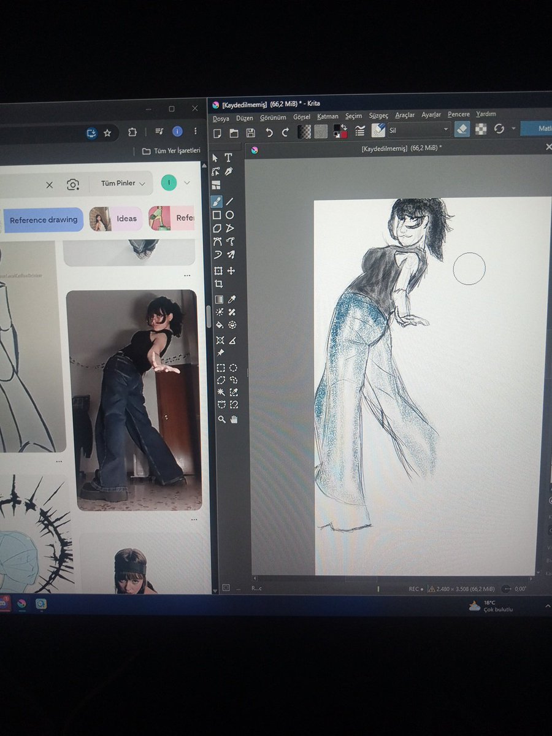Viewport: 552px width, 736px height.
Task: Select the Similar Color Selection tool
Action: pos(234,393)
